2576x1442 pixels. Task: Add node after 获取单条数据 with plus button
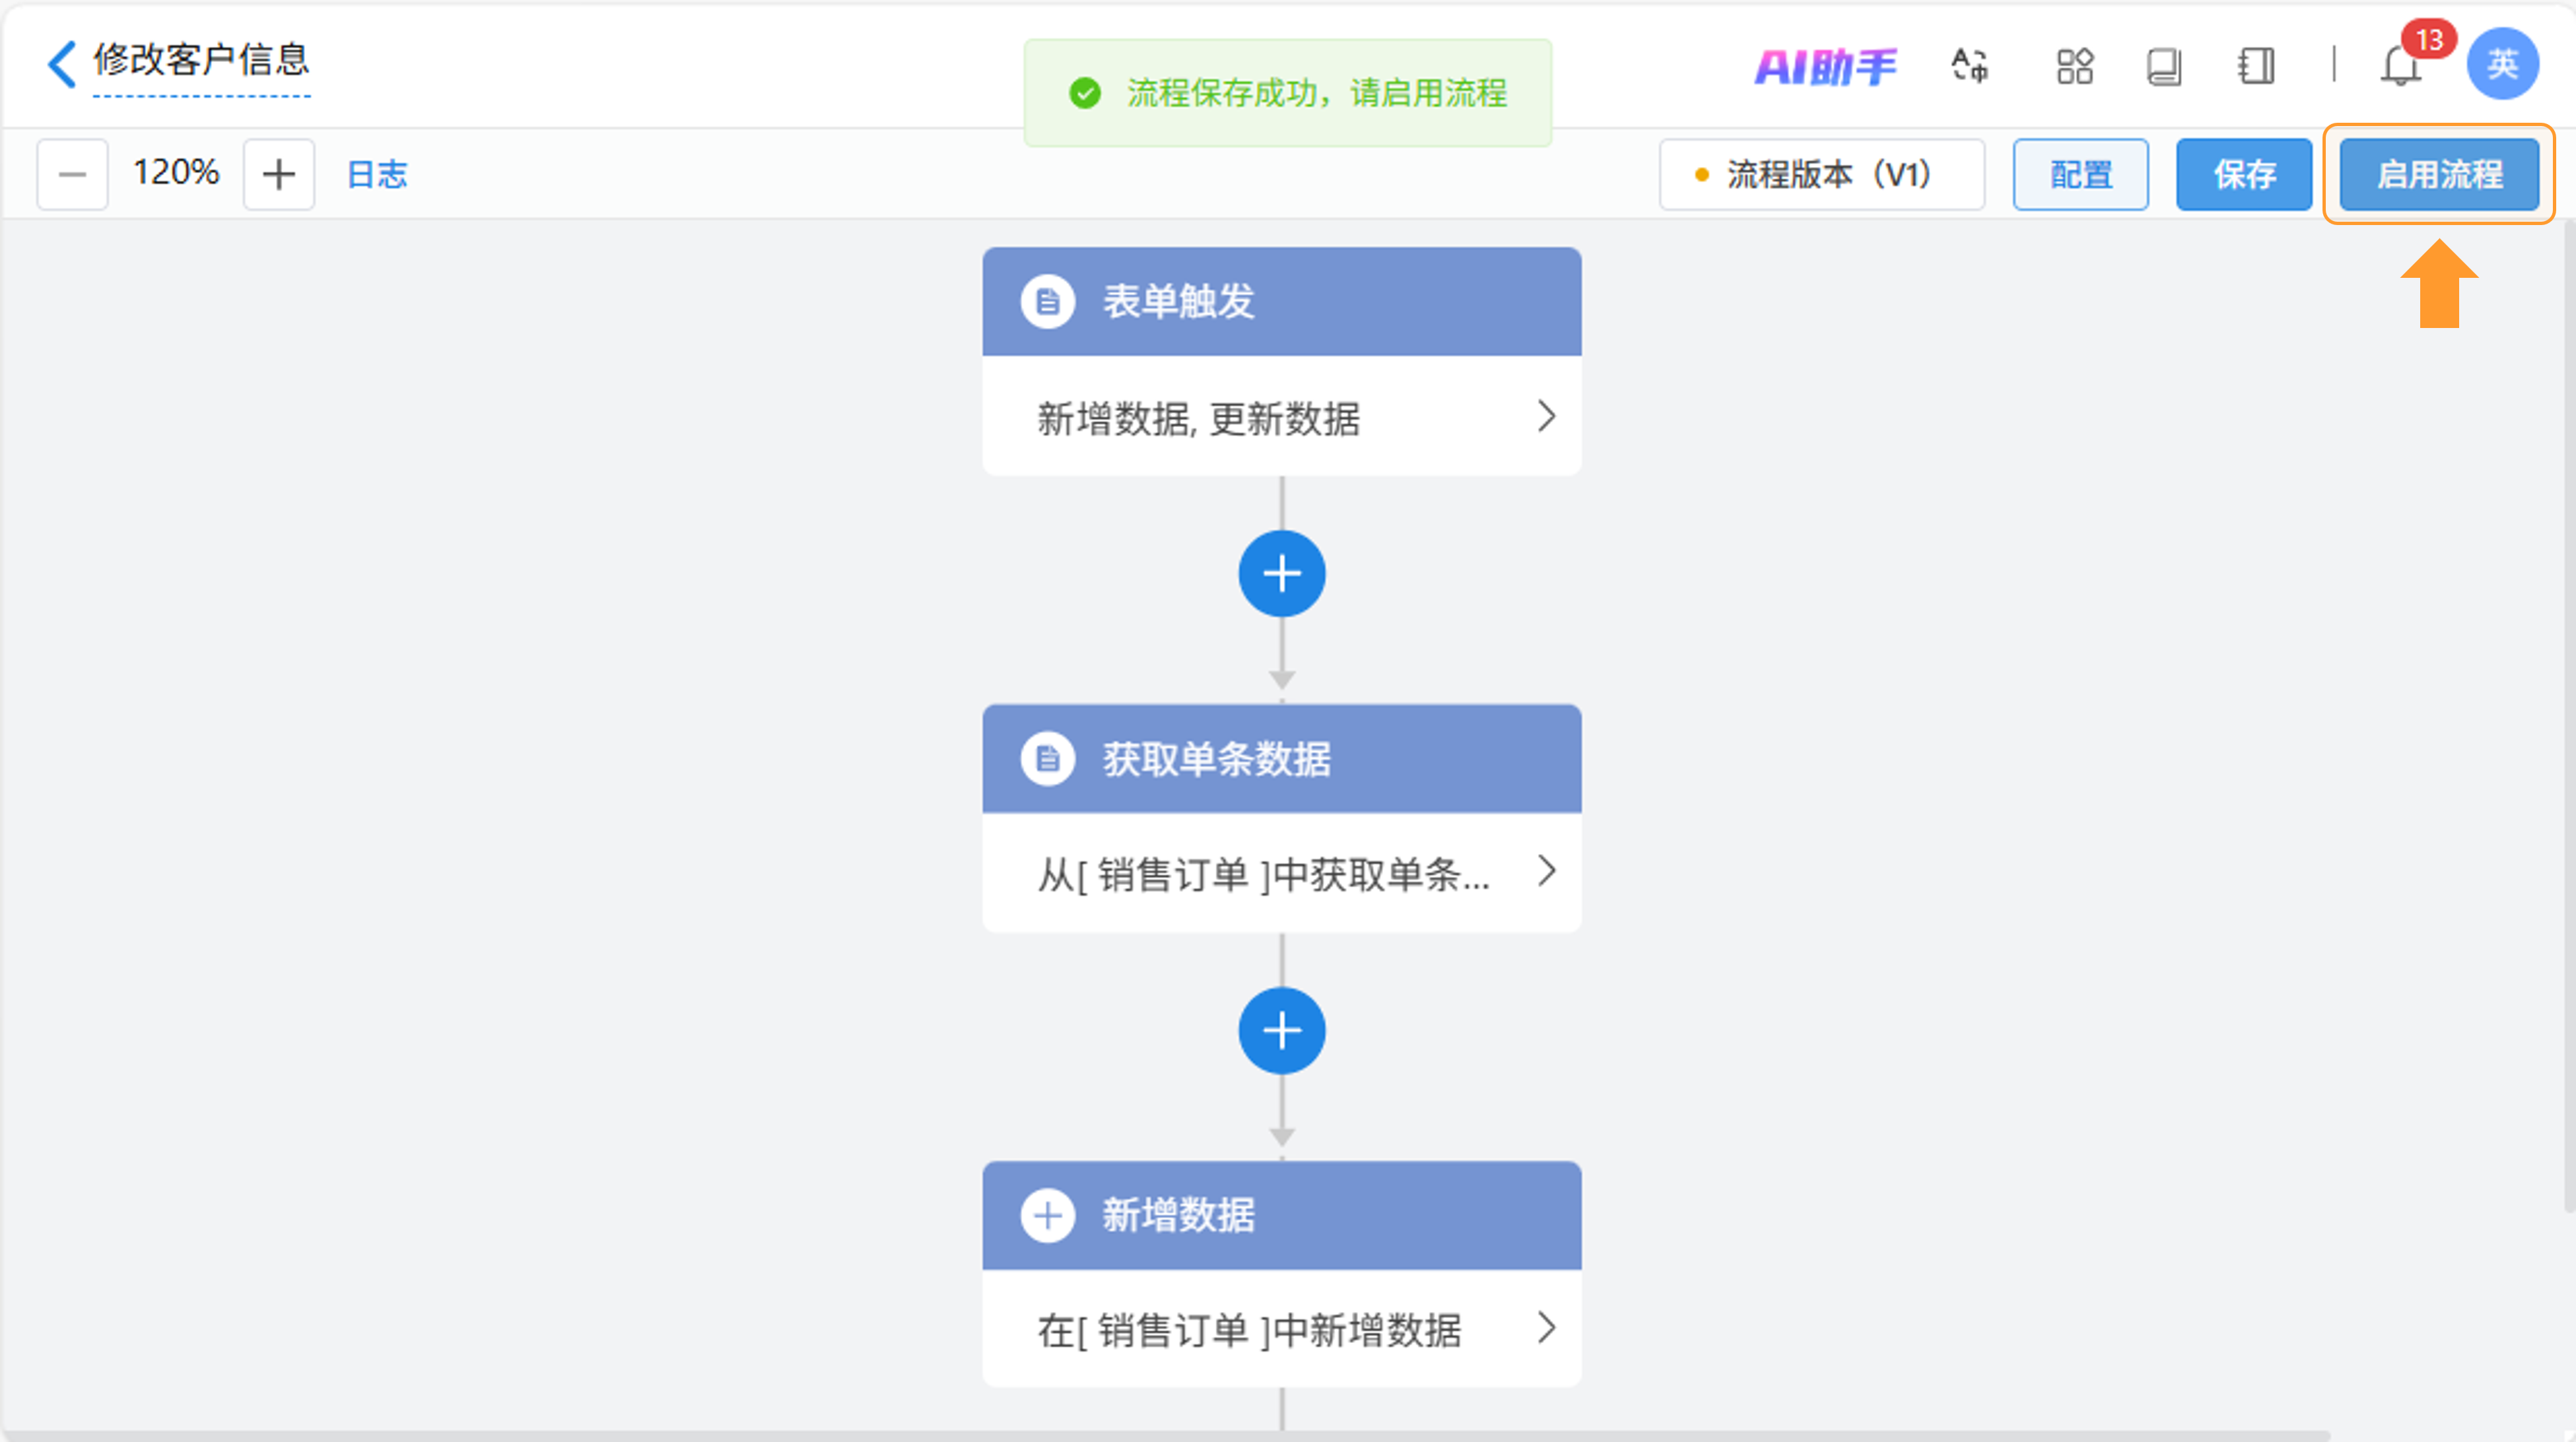(x=1281, y=1030)
